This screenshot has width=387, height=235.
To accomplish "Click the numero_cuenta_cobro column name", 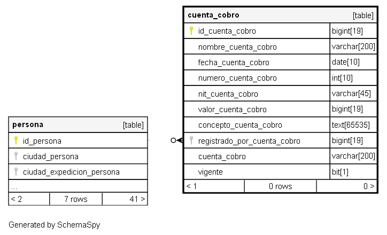I will tap(237, 78).
